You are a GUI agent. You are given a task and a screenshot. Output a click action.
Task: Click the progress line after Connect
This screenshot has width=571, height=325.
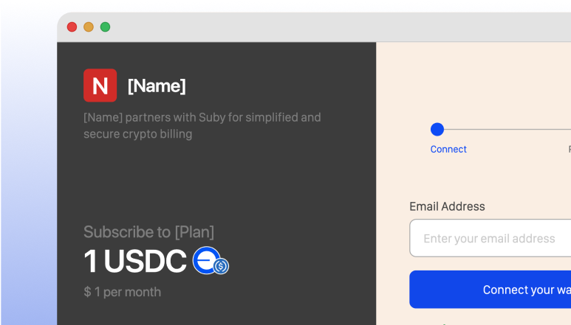[x=507, y=129]
